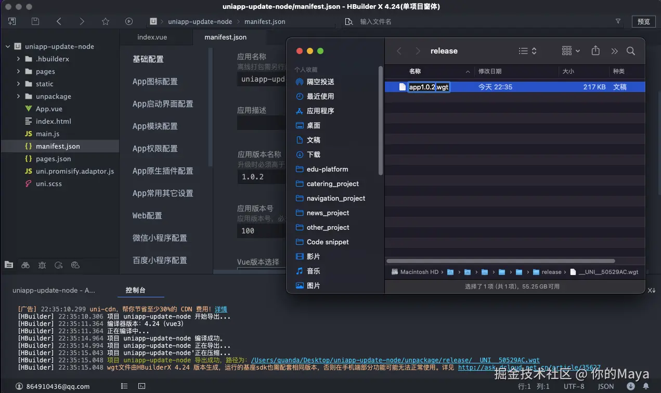The height and width of the screenshot is (393, 661).
Task: Click the wgt file icon in Finder list
Action: pyautogui.click(x=402, y=87)
